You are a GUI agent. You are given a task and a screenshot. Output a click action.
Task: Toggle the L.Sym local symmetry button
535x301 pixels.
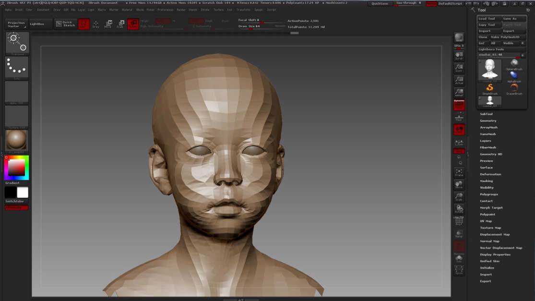coord(459,142)
